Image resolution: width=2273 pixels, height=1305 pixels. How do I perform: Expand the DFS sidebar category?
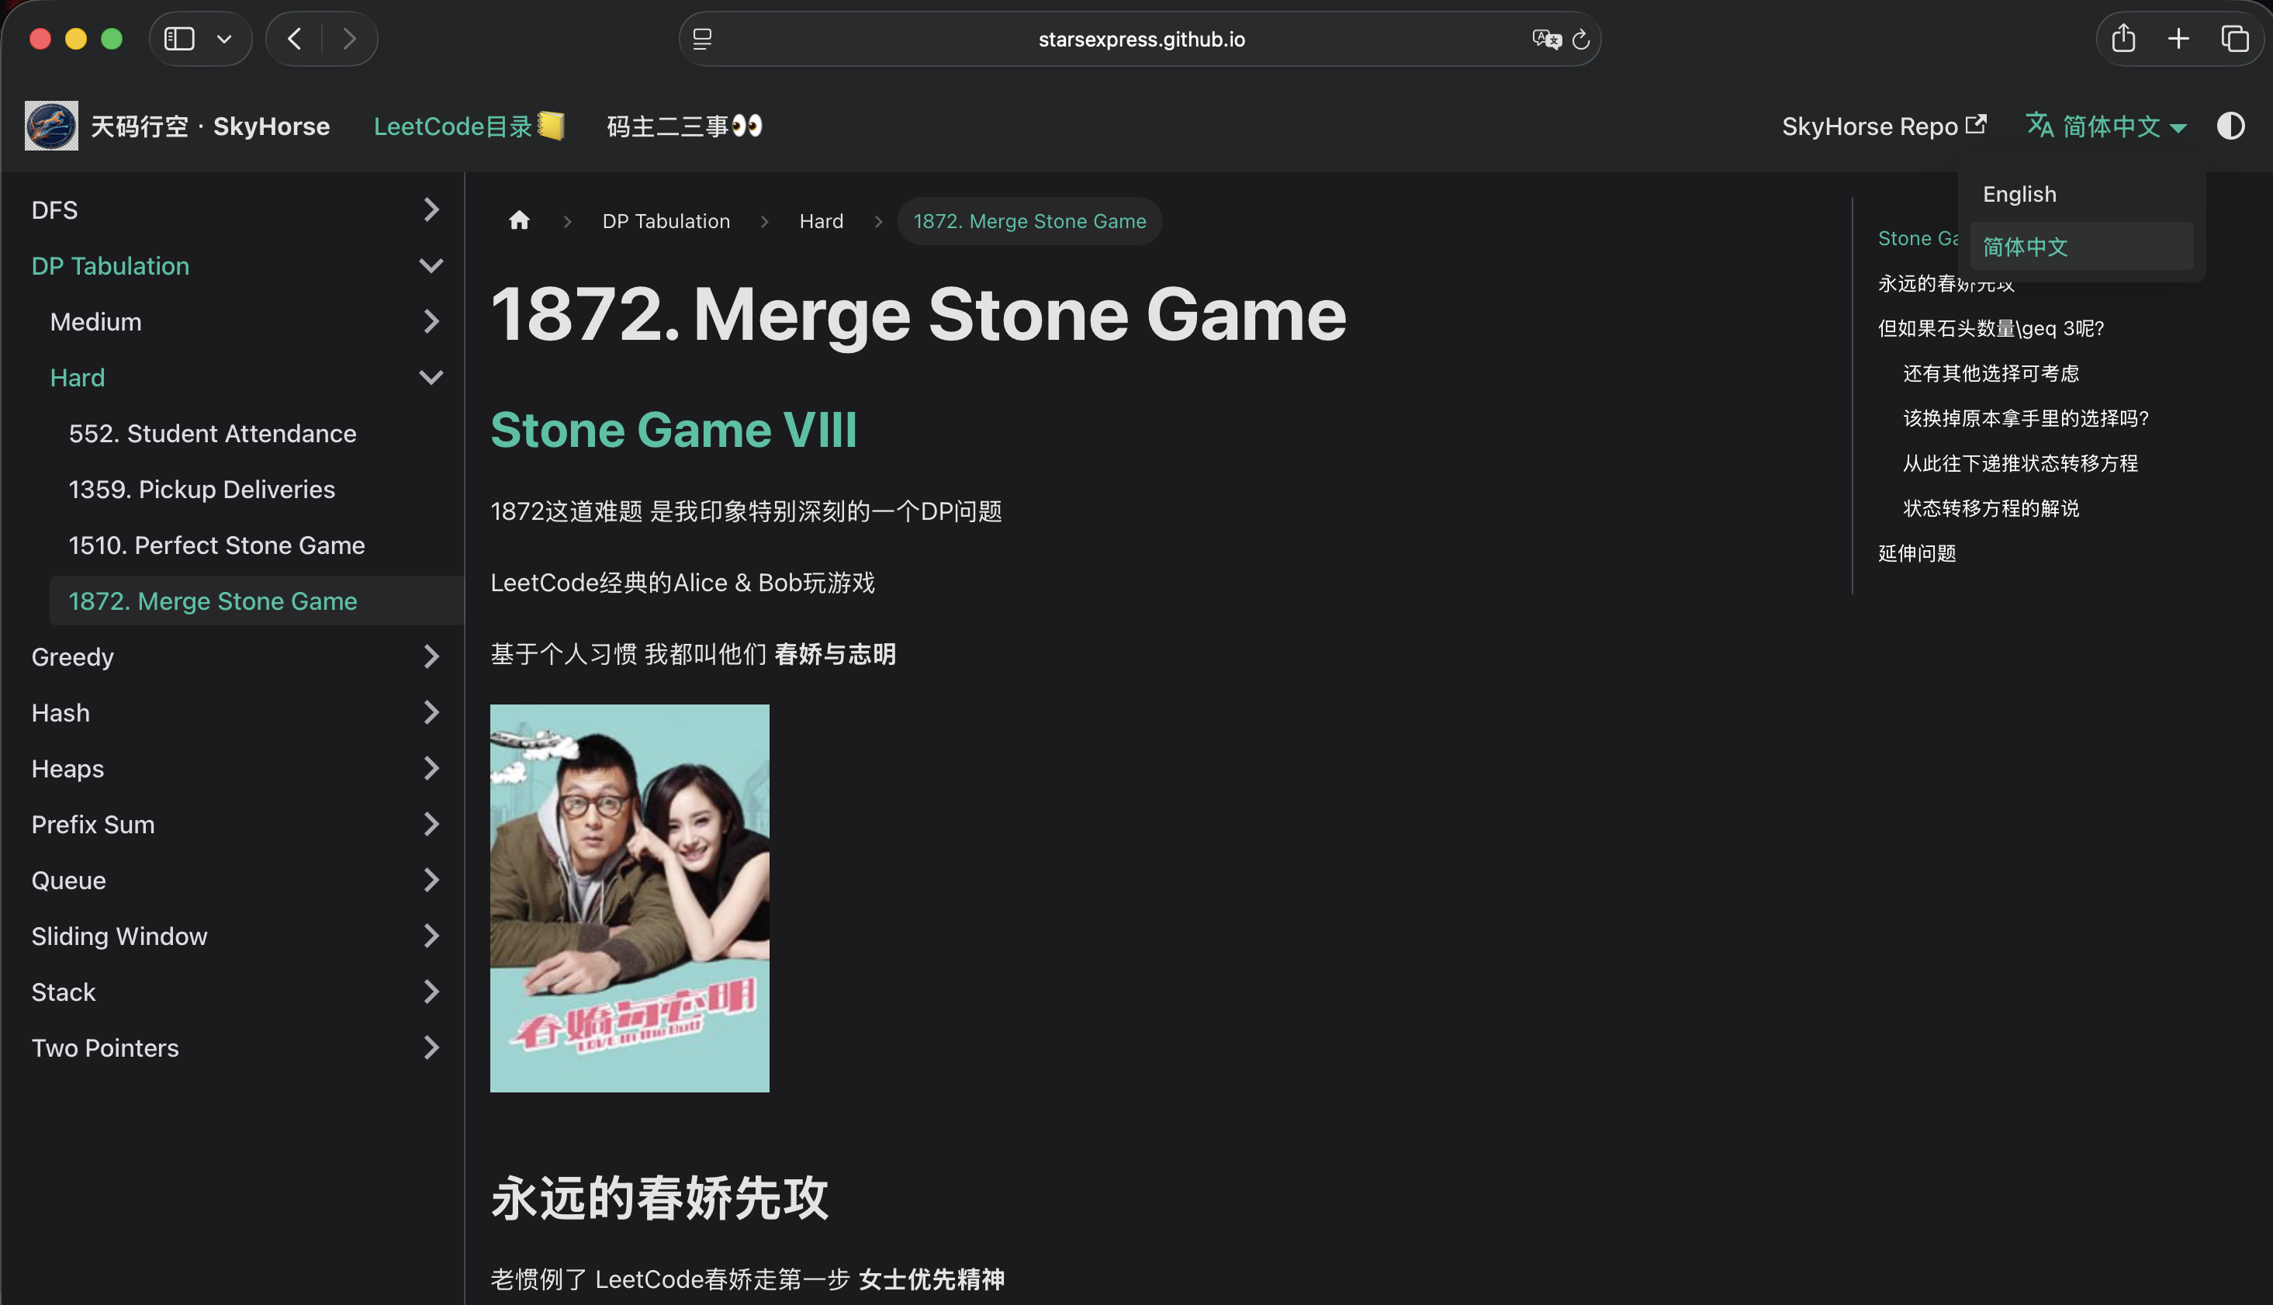[x=431, y=209]
